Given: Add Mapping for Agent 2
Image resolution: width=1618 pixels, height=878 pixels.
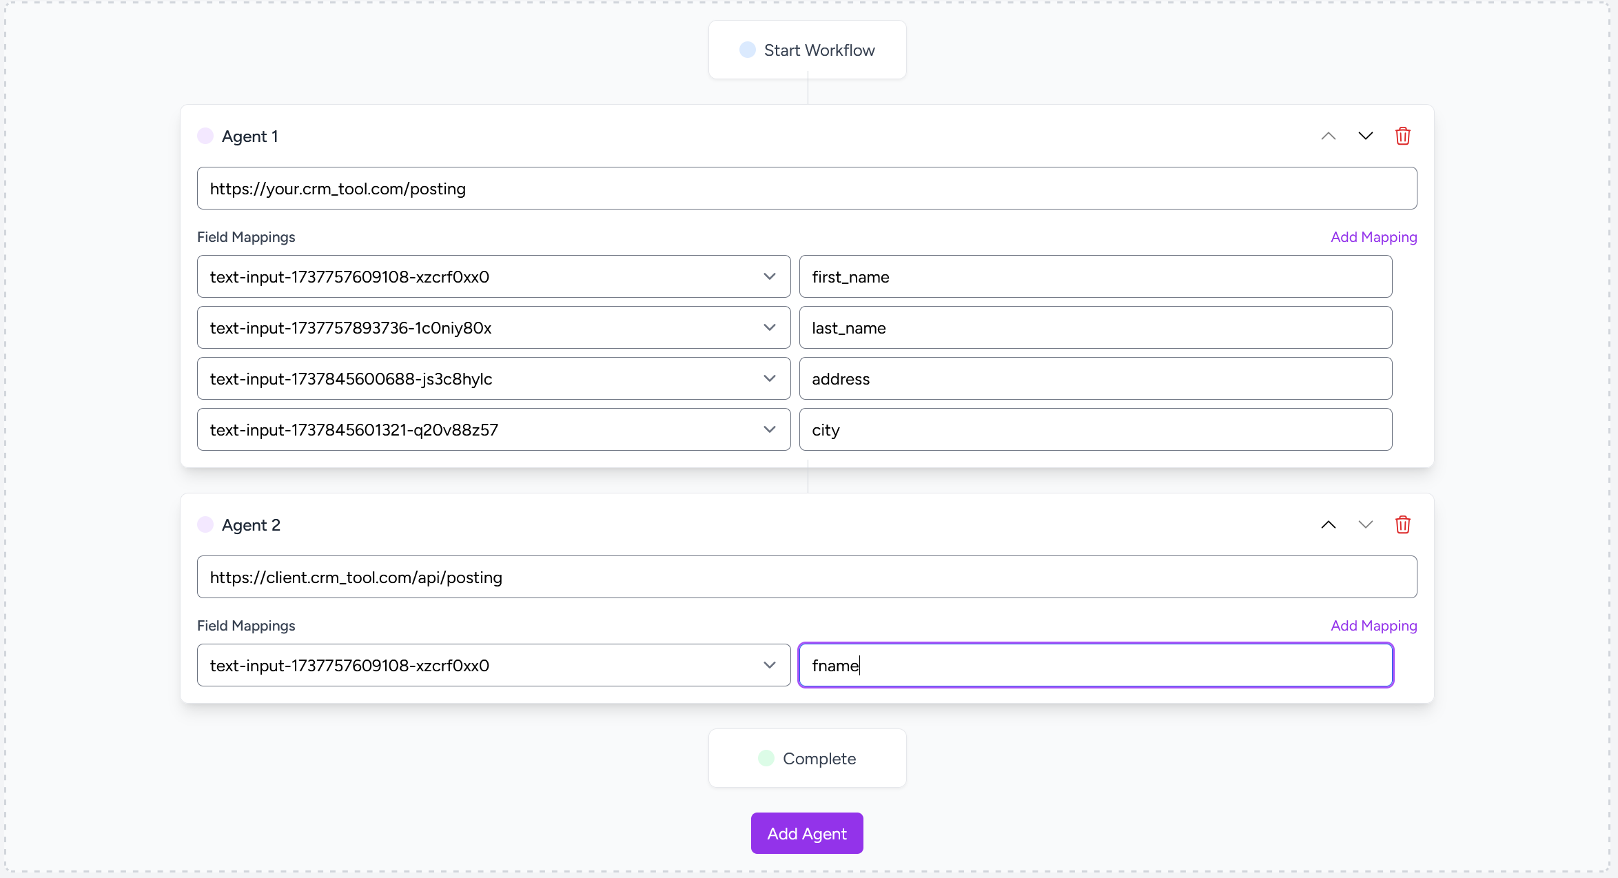Looking at the screenshot, I should (1373, 625).
